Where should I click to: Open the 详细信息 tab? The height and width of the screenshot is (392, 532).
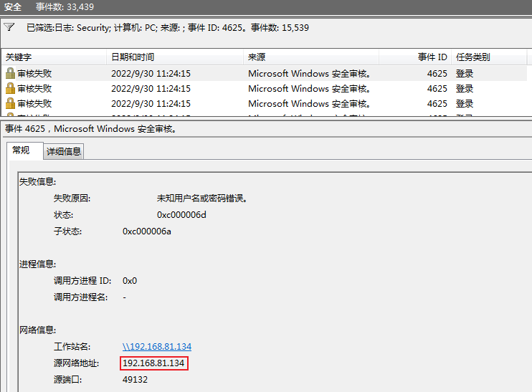(64, 151)
